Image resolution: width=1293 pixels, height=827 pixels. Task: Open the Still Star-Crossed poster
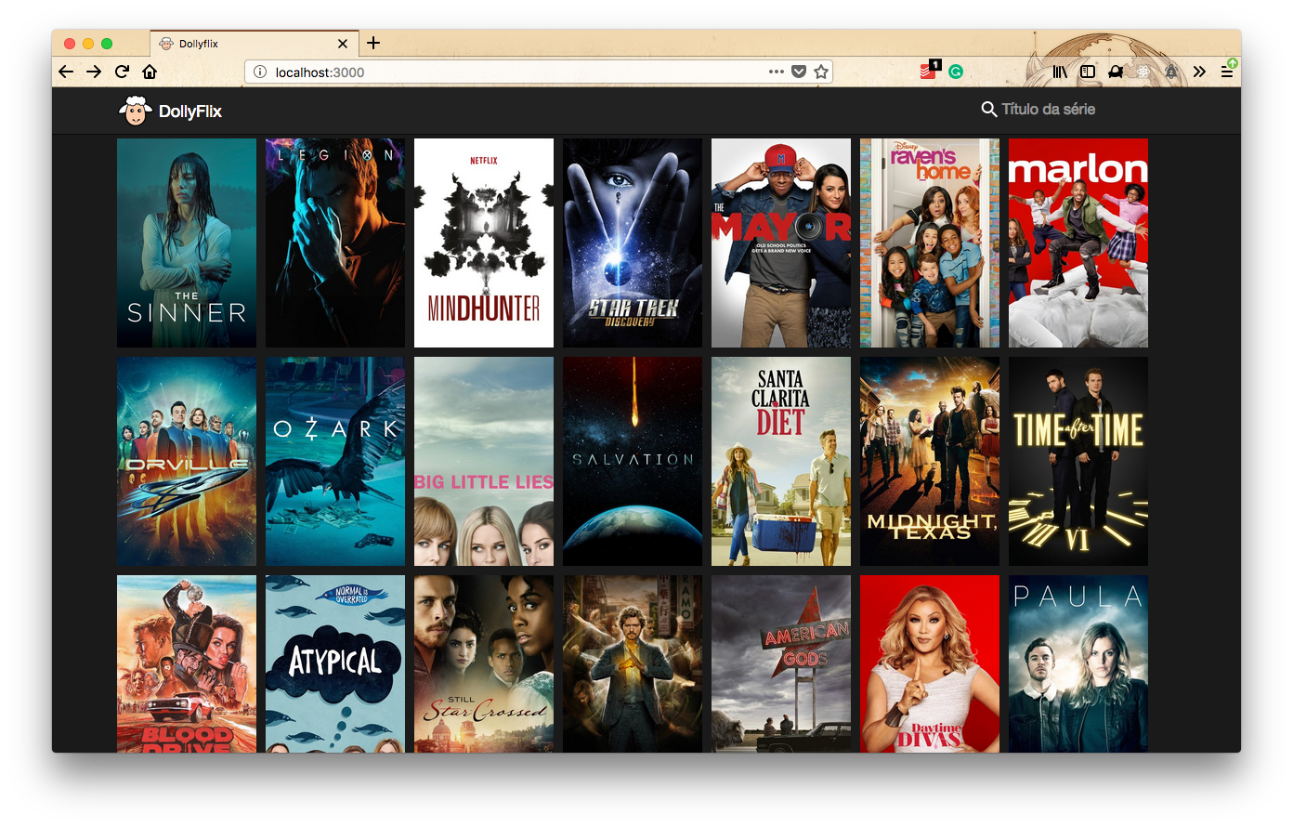pos(484,663)
